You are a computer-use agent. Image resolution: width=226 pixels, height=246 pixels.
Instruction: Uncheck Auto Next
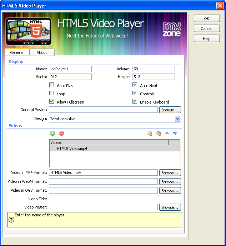(x=135, y=85)
